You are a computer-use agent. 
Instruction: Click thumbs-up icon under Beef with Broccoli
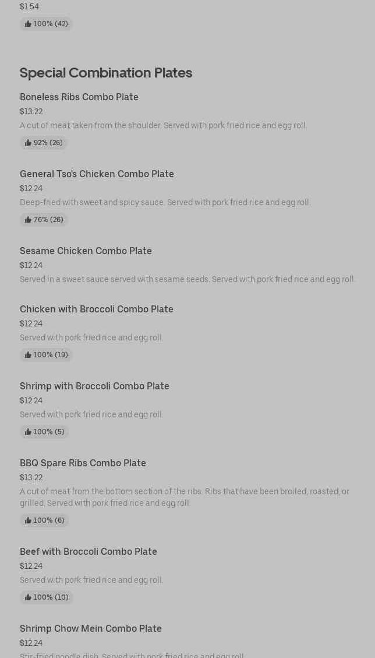(x=28, y=597)
